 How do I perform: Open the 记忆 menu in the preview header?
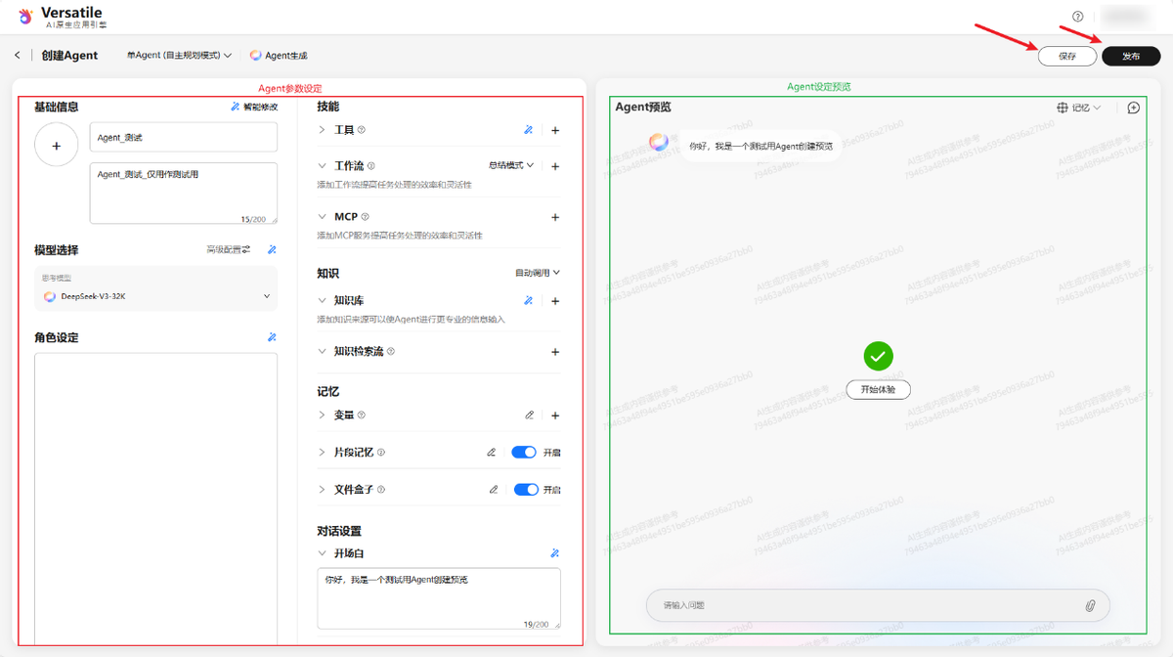(1079, 108)
